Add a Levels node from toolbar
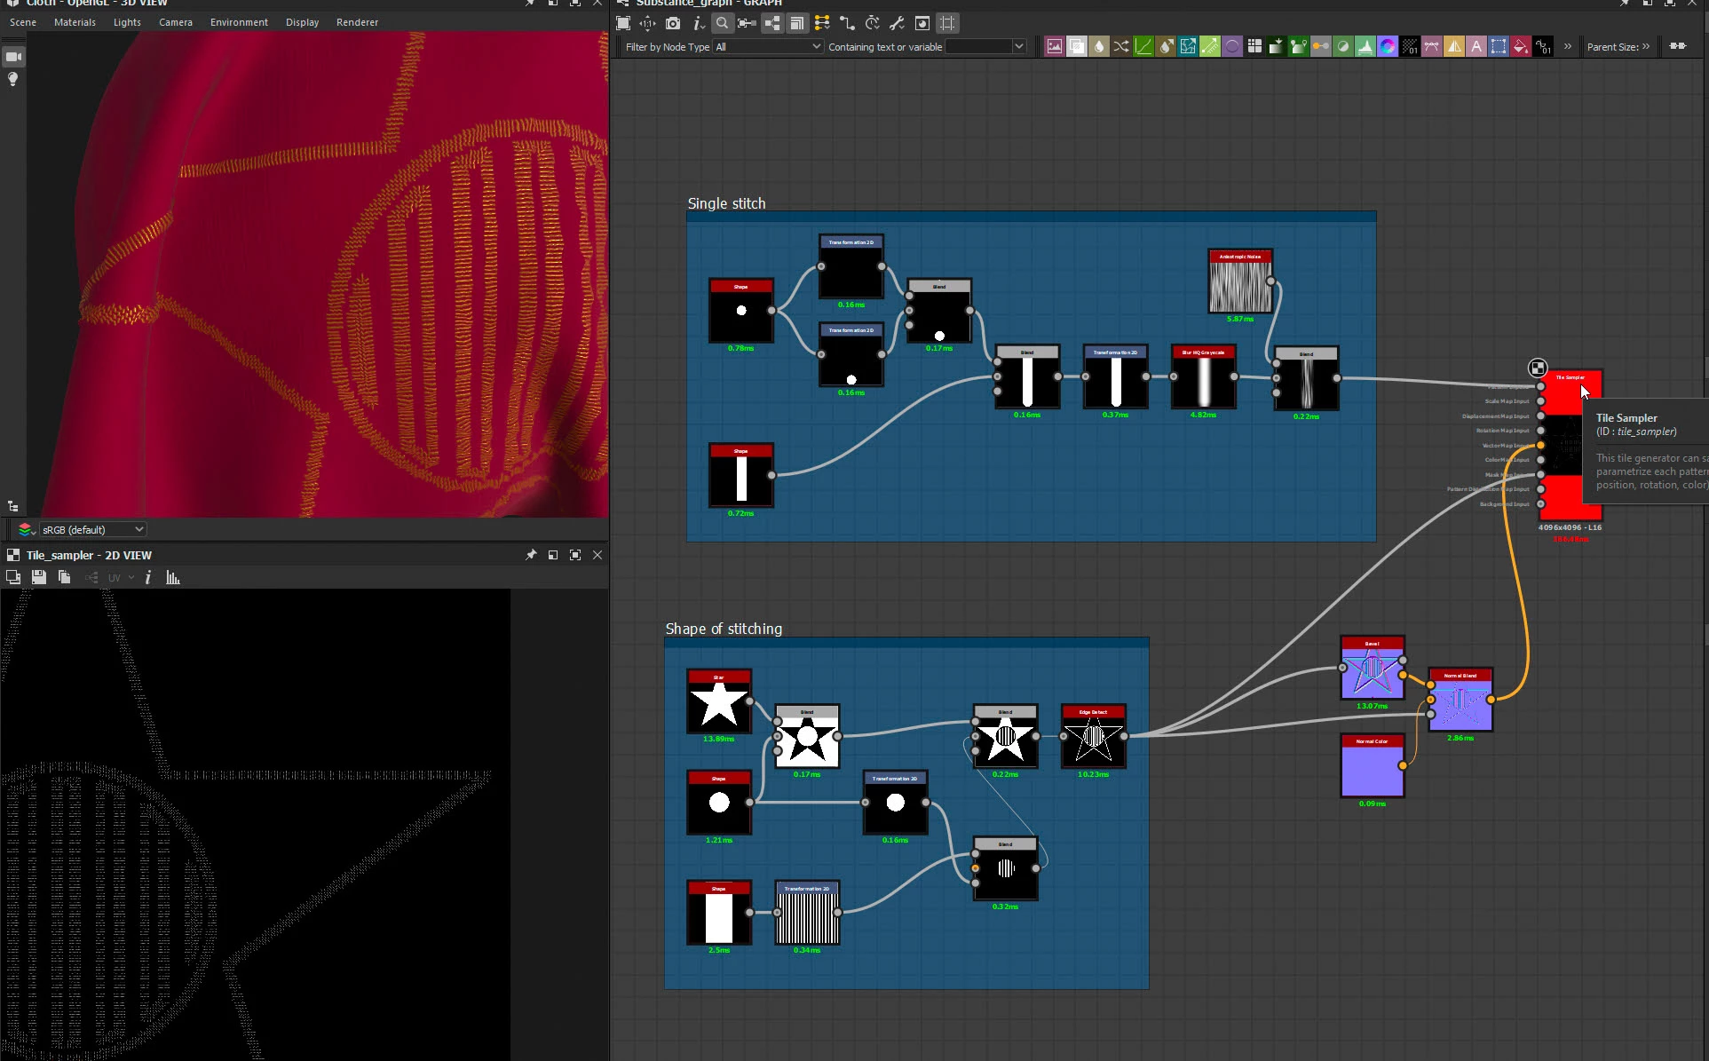This screenshot has height=1061, width=1709. pos(1365,46)
